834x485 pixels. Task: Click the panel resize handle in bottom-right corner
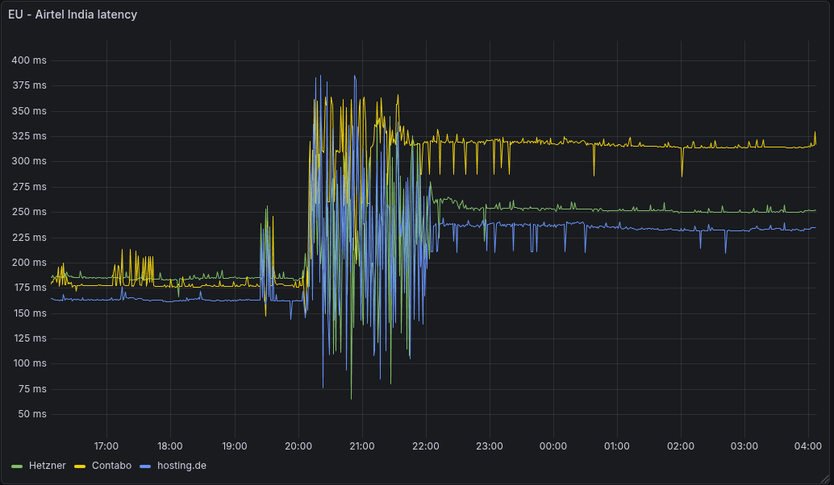coord(828,479)
